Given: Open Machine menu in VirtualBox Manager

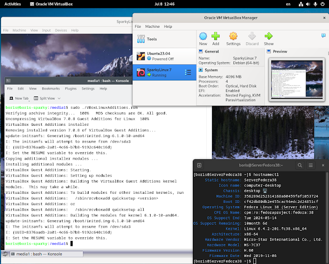Looking at the screenshot, I should click(x=153, y=26).
